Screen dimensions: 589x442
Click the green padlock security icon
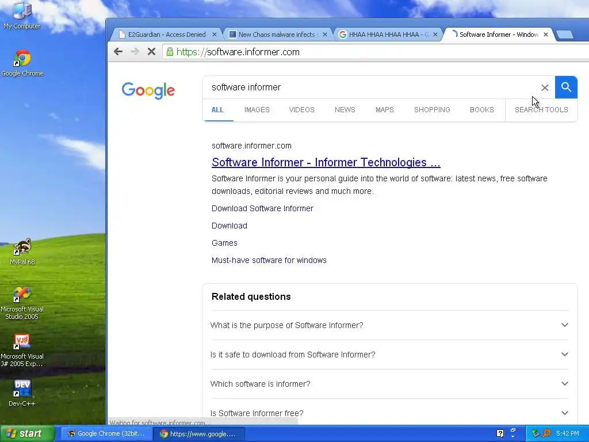tap(170, 51)
